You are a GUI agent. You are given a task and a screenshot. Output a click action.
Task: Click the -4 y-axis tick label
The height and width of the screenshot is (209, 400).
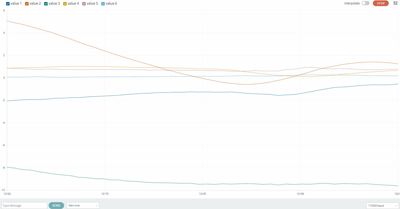3,122
